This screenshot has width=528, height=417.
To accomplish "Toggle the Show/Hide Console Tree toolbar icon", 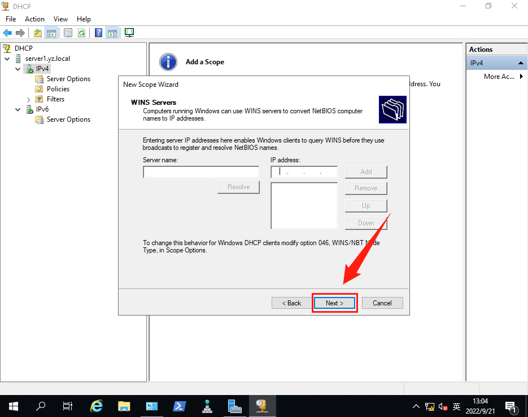I will point(51,33).
